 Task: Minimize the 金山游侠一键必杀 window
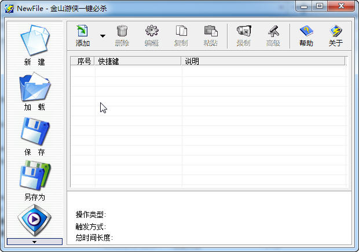(304, 6)
